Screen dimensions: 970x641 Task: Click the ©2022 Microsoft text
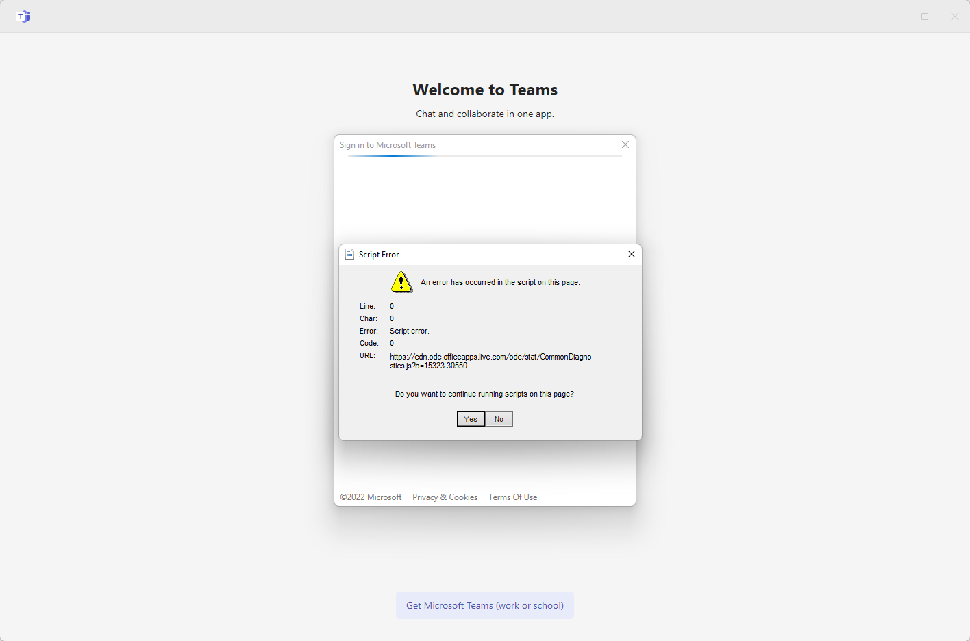pos(371,497)
